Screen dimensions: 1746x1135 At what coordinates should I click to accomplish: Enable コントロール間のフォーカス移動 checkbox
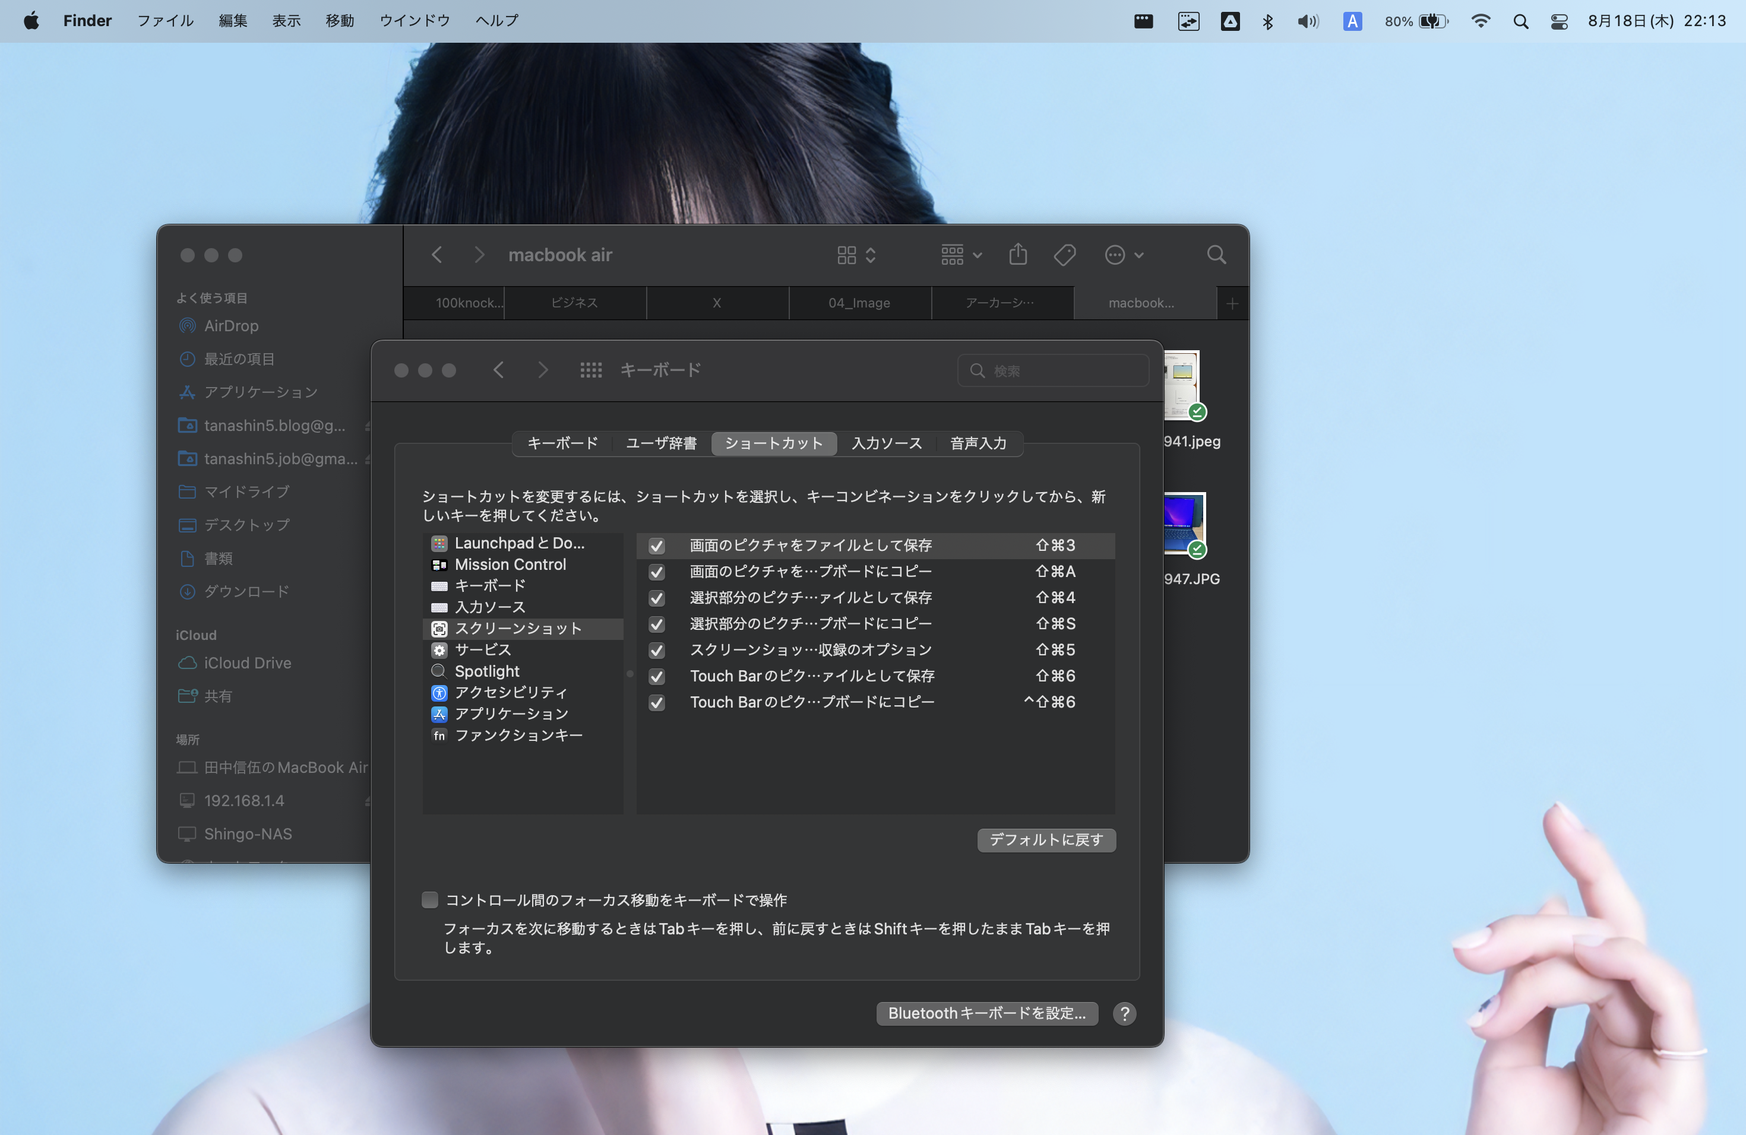pos(430,900)
